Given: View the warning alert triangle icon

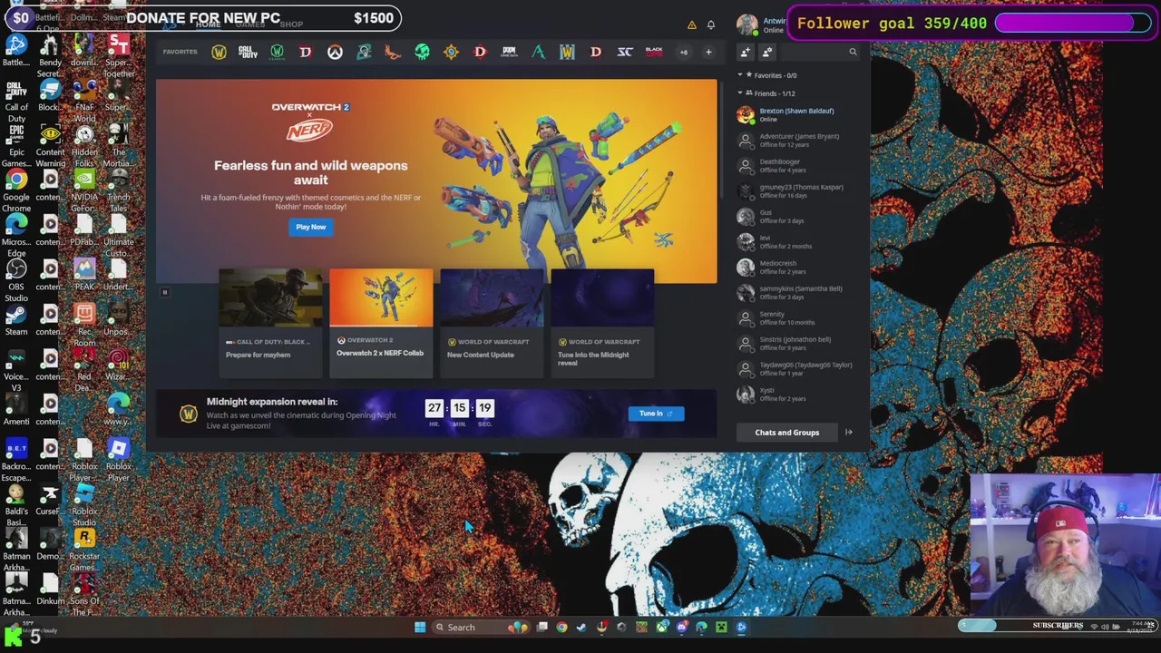Looking at the screenshot, I should point(691,24).
